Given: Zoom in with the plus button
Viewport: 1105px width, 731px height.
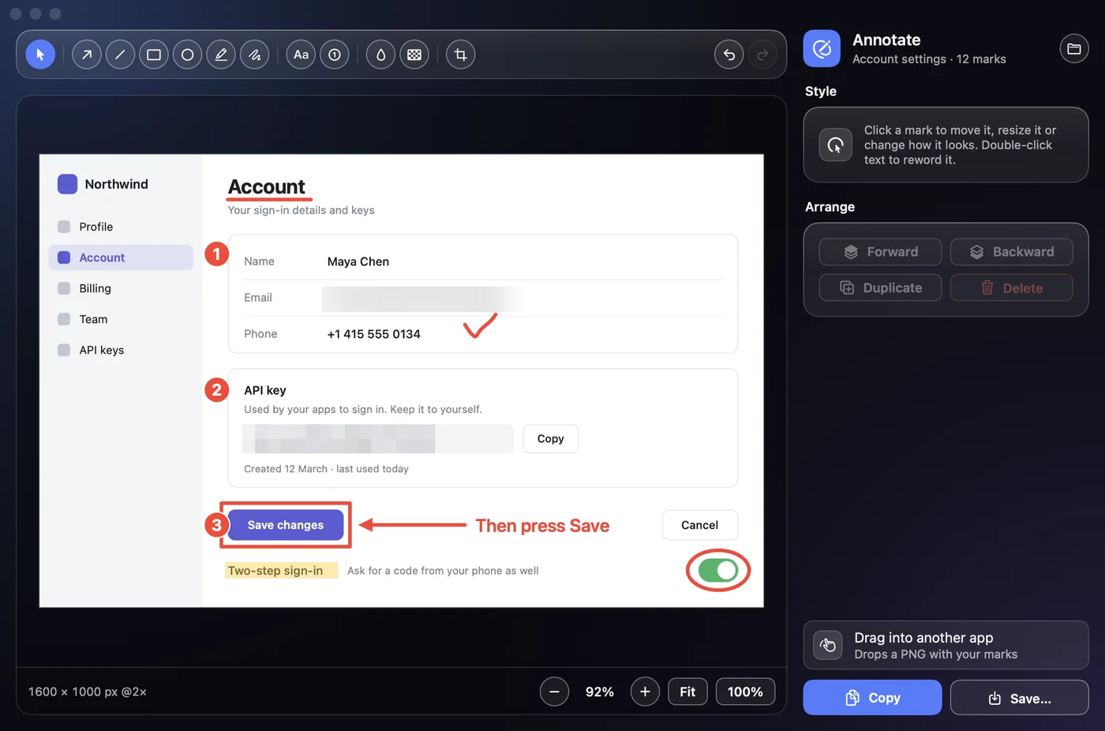Looking at the screenshot, I should tap(645, 692).
